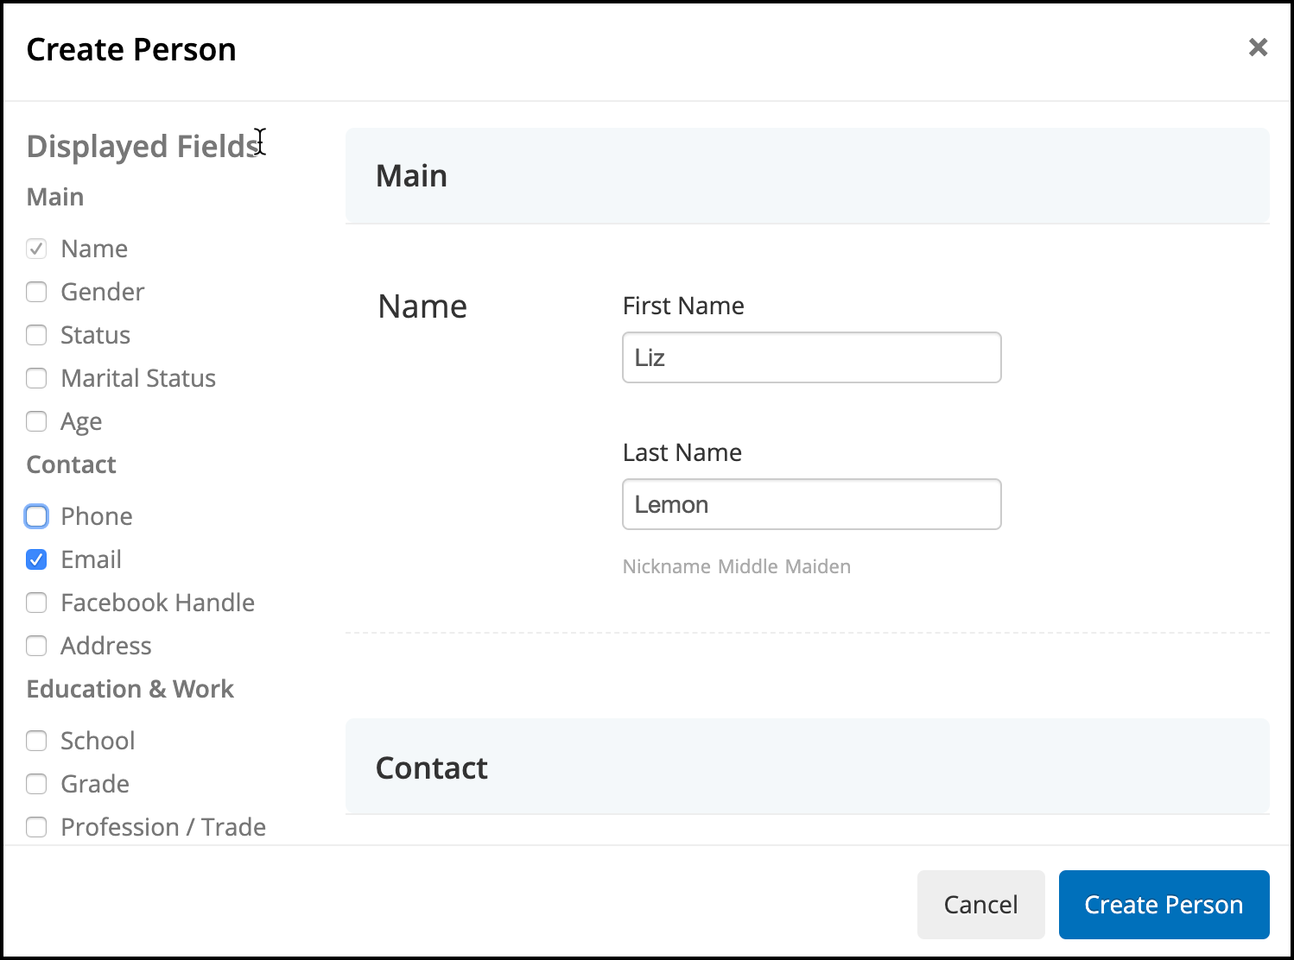Image resolution: width=1294 pixels, height=960 pixels.
Task: Enable the Address checkbox
Action: [x=36, y=646]
